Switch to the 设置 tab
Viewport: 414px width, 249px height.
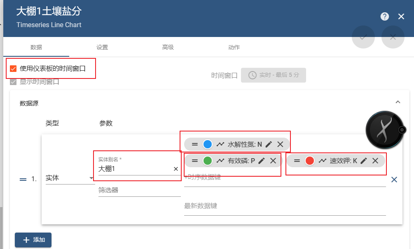point(102,47)
